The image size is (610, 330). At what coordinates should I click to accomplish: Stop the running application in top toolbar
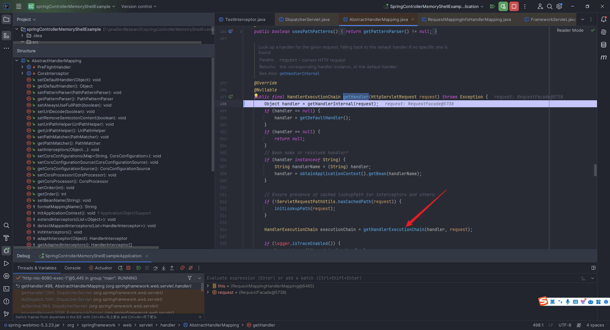[514, 6]
